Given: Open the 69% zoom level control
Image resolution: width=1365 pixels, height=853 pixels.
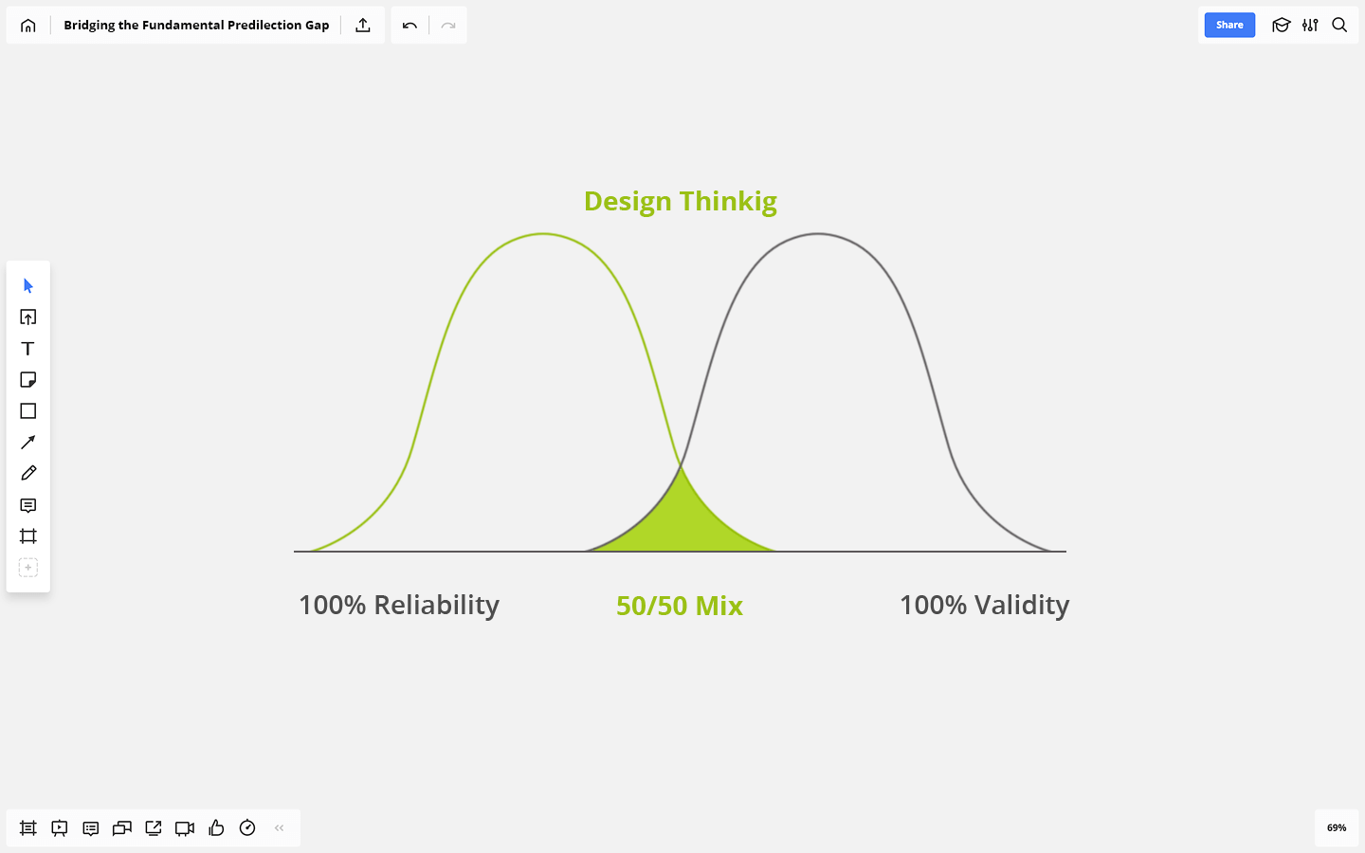Looking at the screenshot, I should pyautogui.click(x=1337, y=827).
